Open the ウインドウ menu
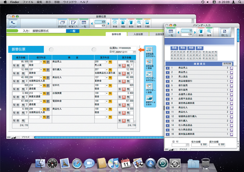This screenshot has height=172, width=244. (70, 2)
